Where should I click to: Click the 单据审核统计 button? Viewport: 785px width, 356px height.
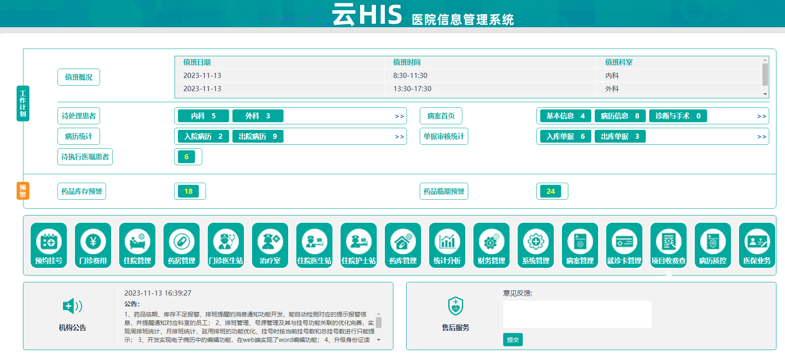pyautogui.click(x=444, y=136)
